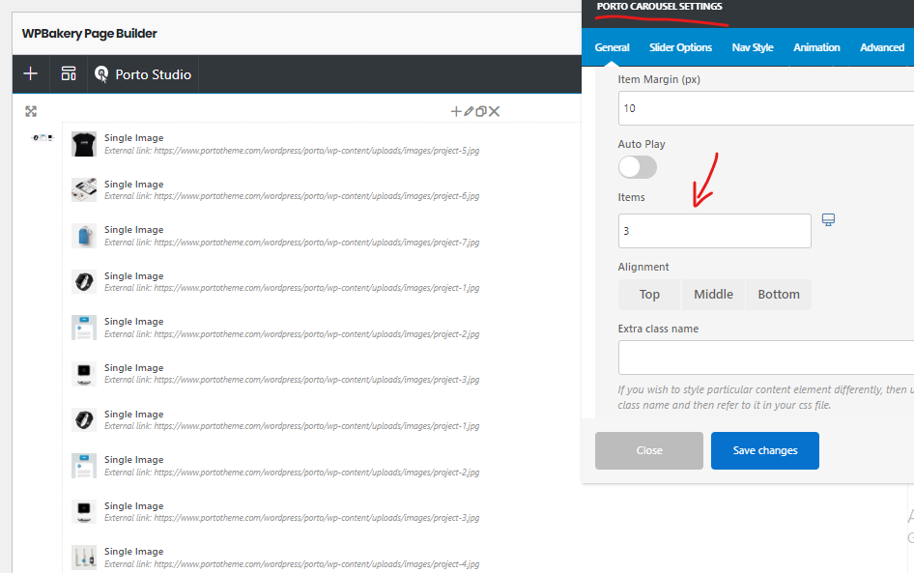This screenshot has width=914, height=573.
Task: Open the Animation tab
Action: tap(816, 47)
